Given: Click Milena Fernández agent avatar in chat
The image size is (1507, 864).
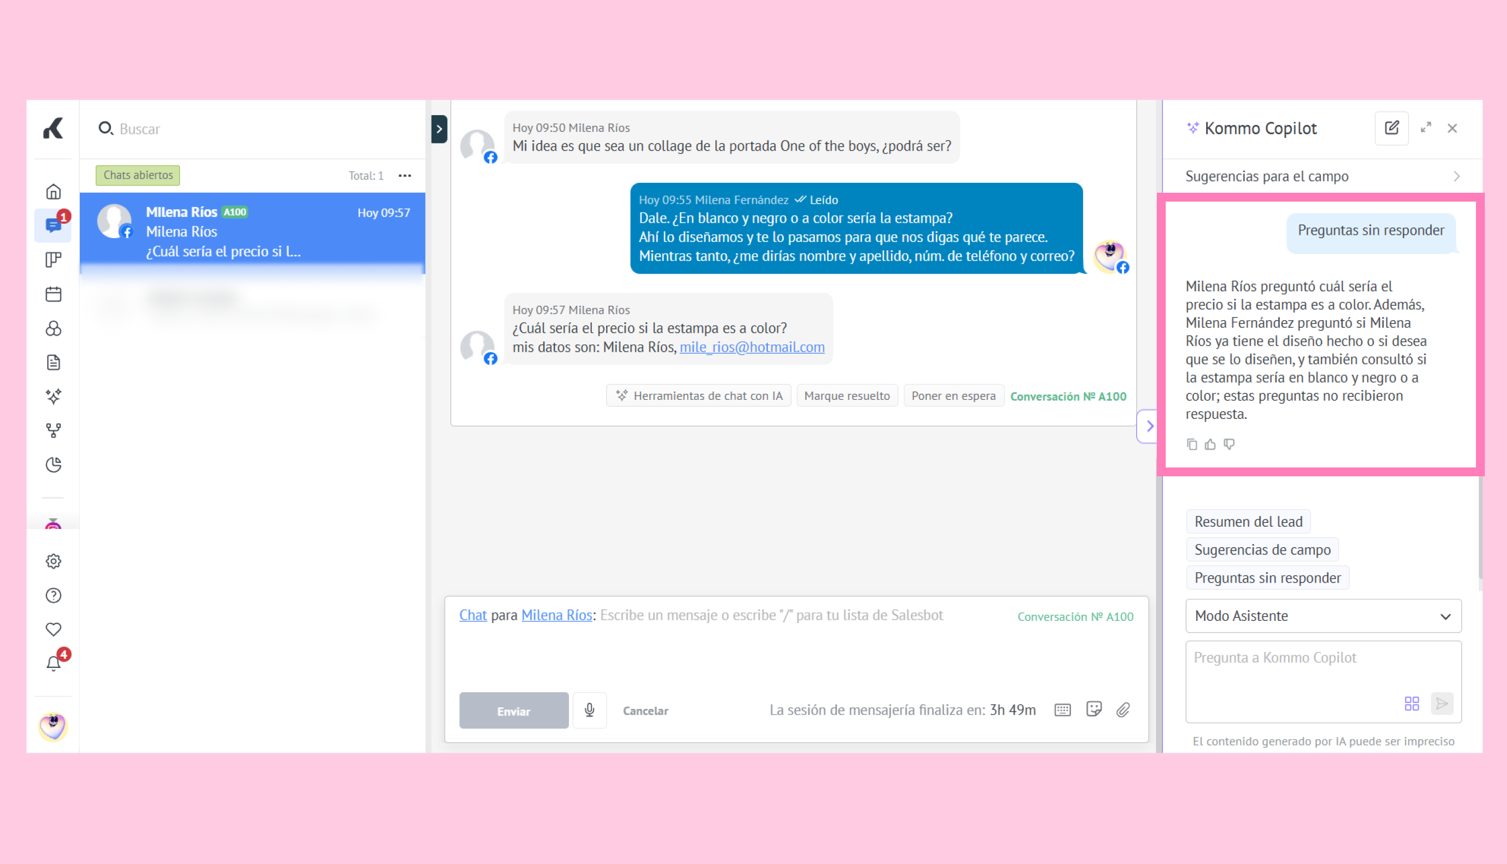Looking at the screenshot, I should (x=1109, y=256).
